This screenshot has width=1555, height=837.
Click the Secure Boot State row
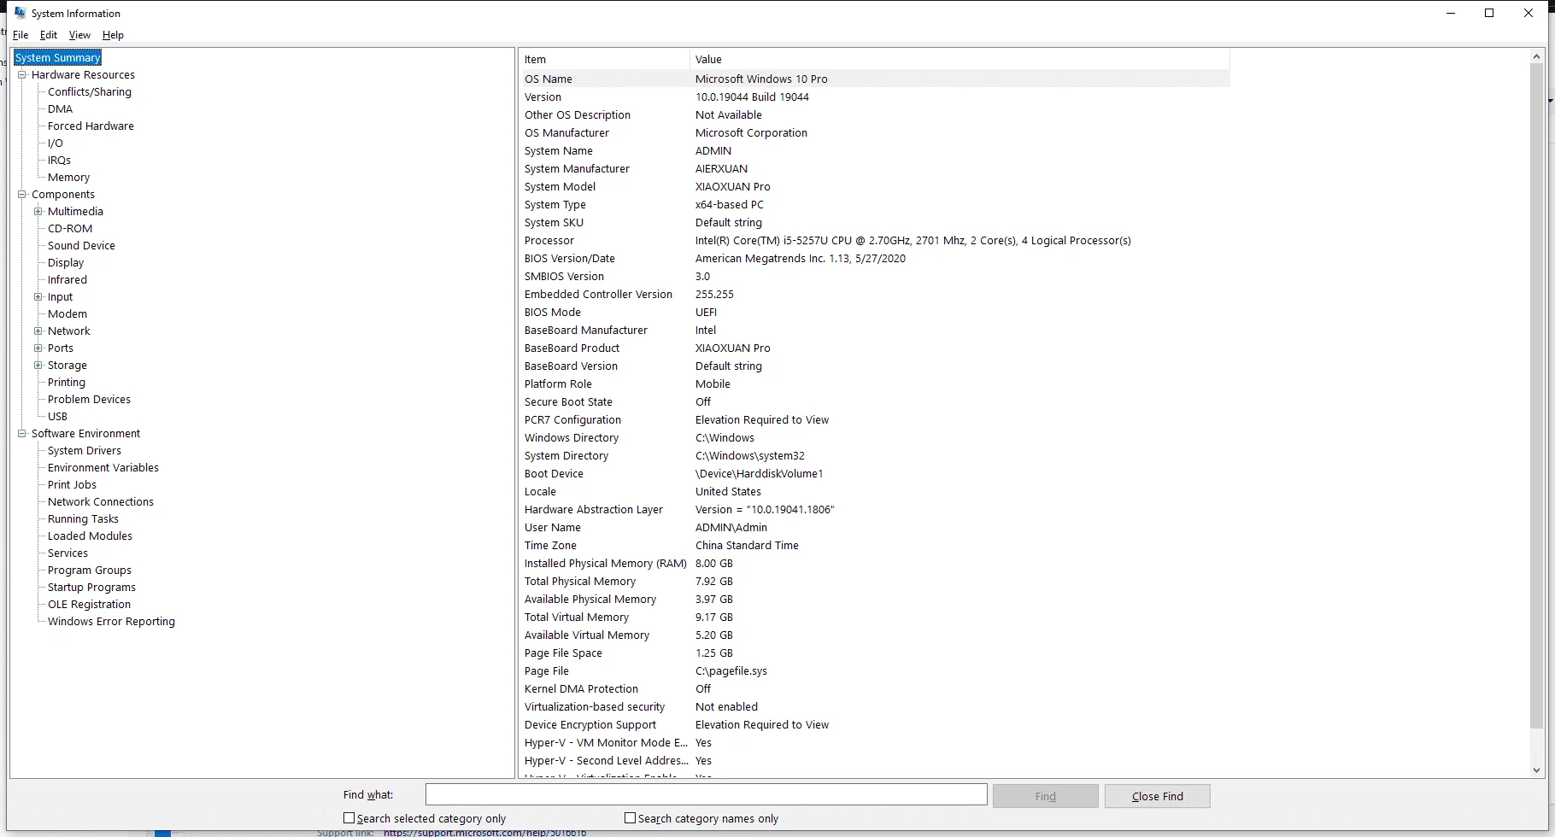pyautogui.click(x=875, y=402)
